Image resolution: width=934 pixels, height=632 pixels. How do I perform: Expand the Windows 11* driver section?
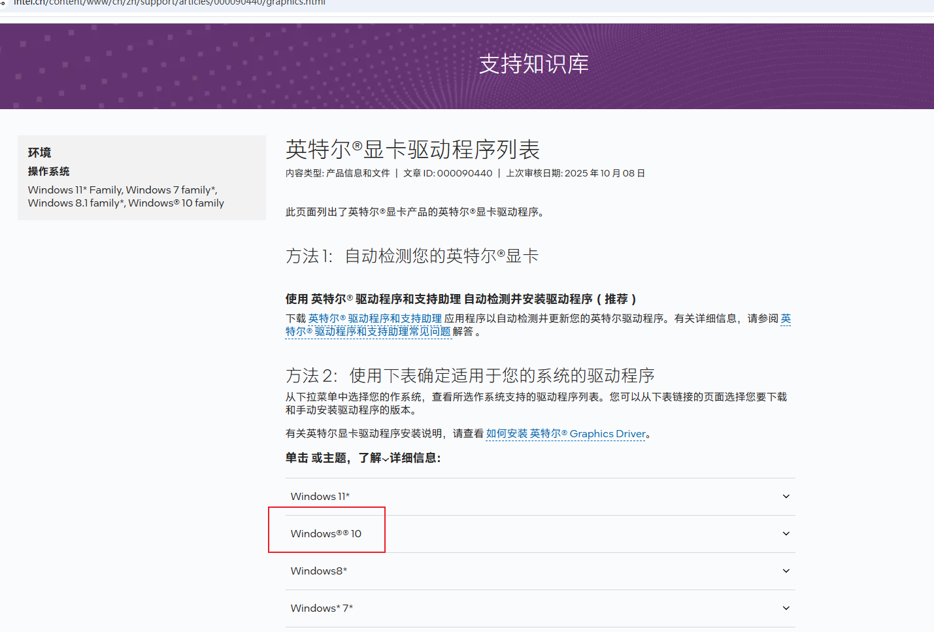pyautogui.click(x=320, y=496)
